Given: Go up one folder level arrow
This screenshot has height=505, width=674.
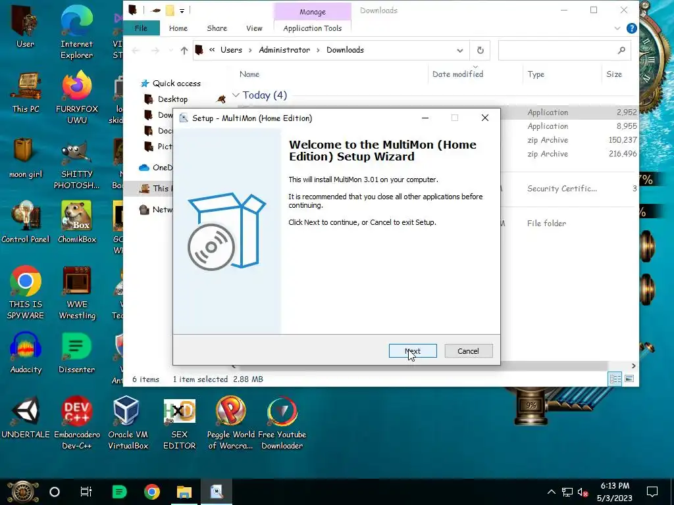Looking at the screenshot, I should pyautogui.click(x=184, y=50).
